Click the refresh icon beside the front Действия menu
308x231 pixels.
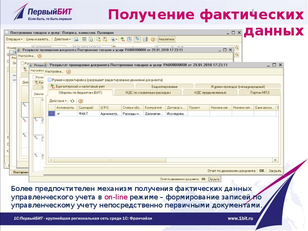pos(72,100)
